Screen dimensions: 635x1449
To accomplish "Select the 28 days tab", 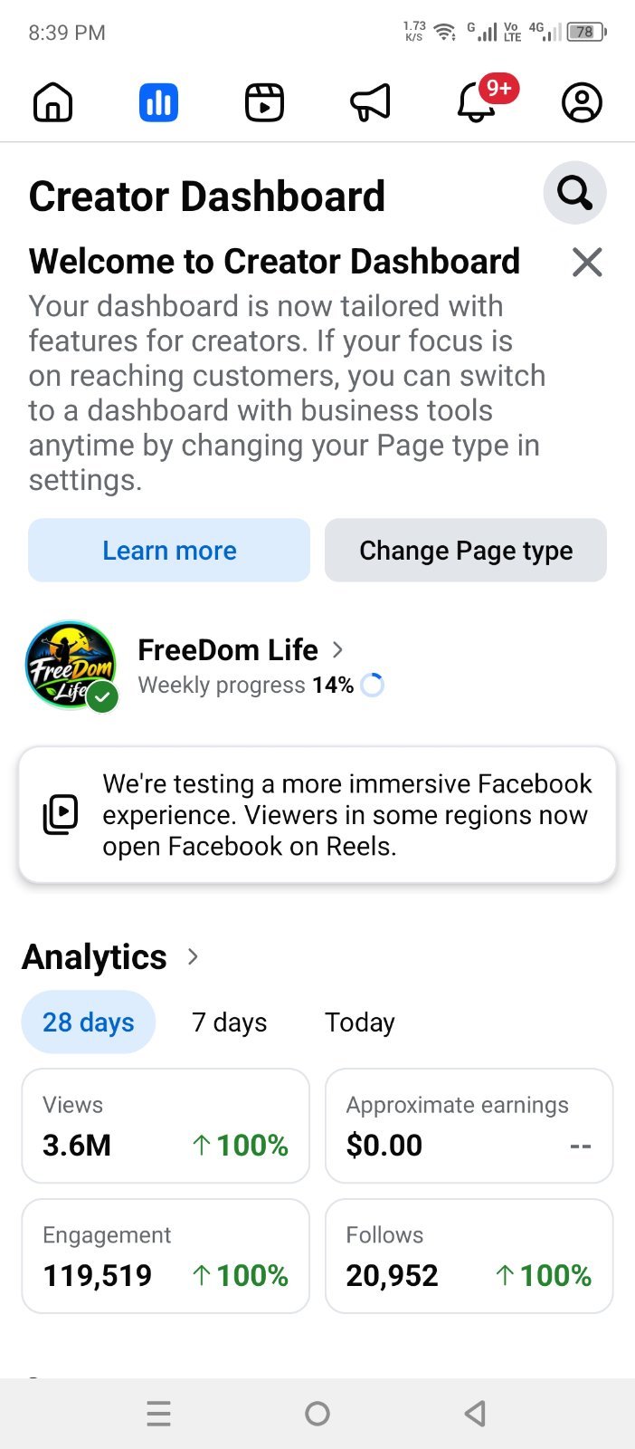I will pyautogui.click(x=89, y=1022).
